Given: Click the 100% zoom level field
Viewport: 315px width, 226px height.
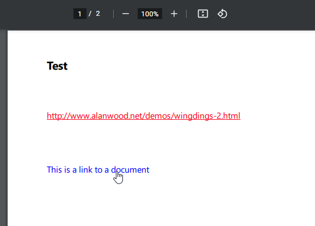Looking at the screenshot, I should [x=150, y=14].
